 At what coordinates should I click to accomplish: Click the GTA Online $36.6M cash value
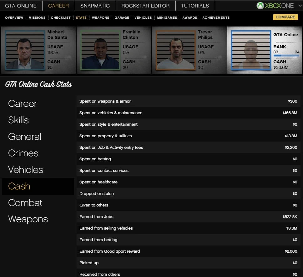(281, 67)
